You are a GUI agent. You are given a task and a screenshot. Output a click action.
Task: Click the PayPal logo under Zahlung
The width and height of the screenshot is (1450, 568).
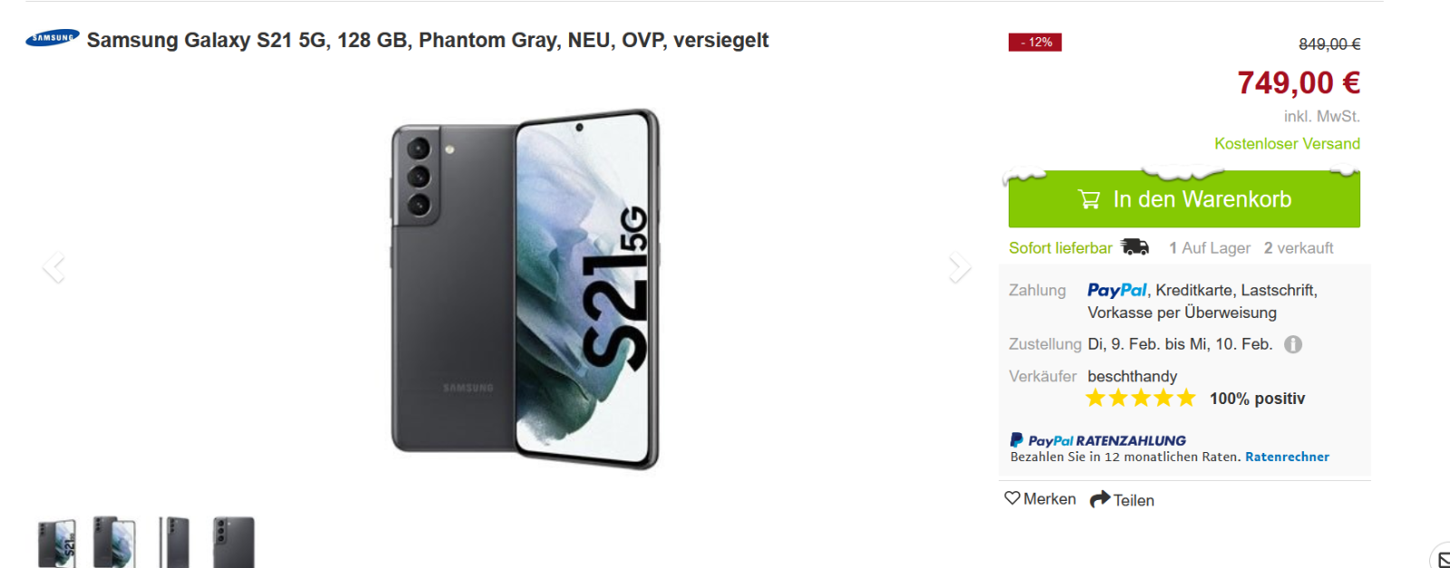1117,290
